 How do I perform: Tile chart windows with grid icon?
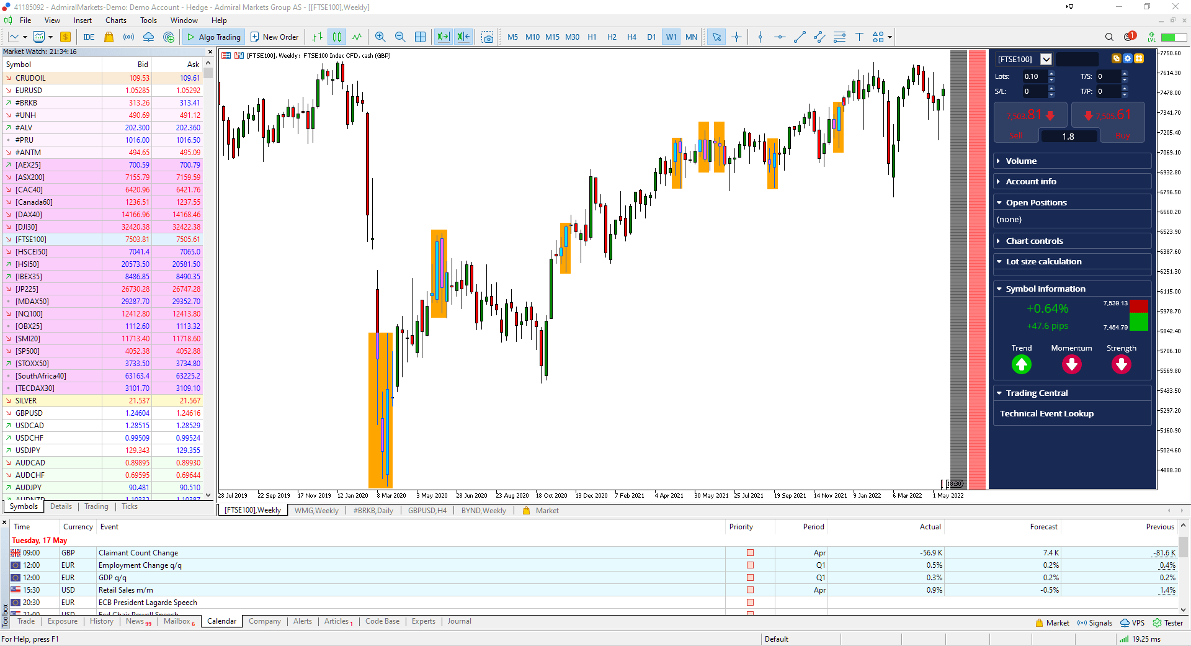[420, 37]
